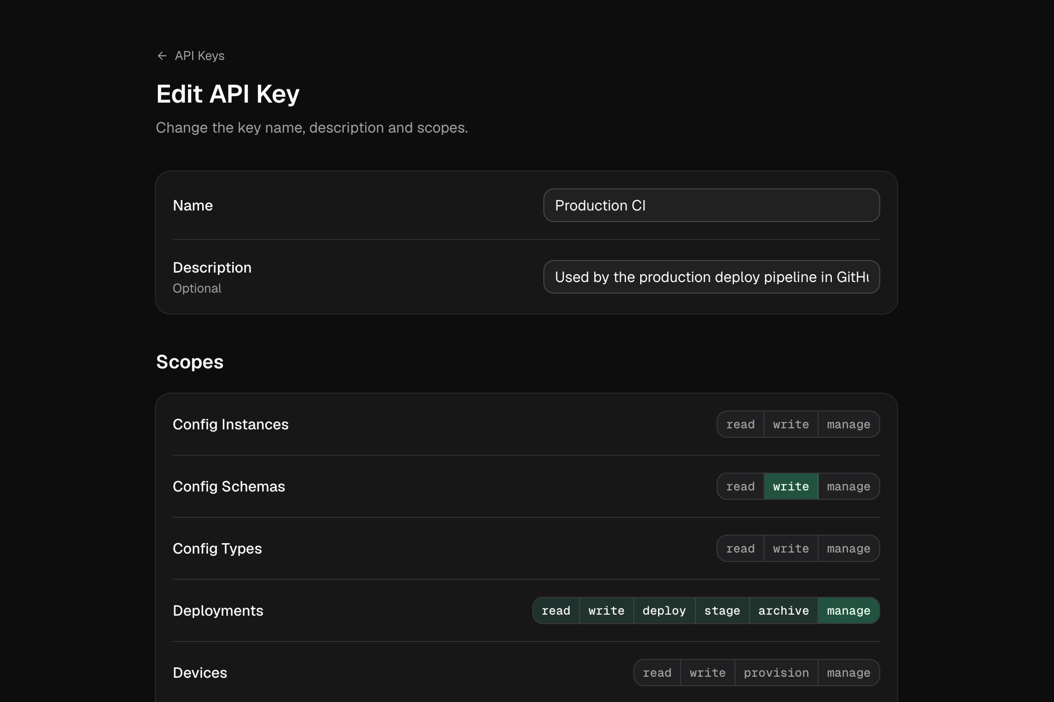Click the back arrow icon beside API Keys
The image size is (1054, 702).
click(x=162, y=56)
